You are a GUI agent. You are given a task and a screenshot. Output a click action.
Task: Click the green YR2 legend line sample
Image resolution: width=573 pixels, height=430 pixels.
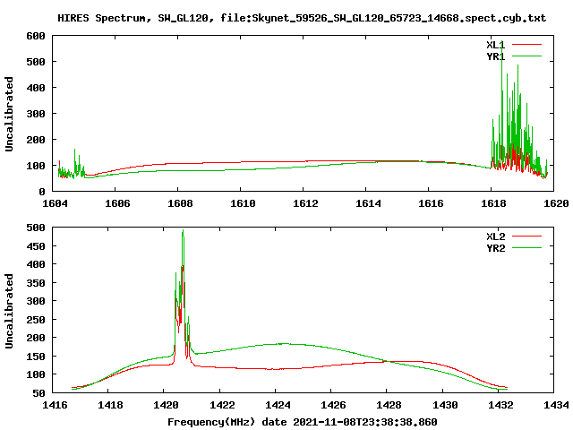tap(526, 248)
